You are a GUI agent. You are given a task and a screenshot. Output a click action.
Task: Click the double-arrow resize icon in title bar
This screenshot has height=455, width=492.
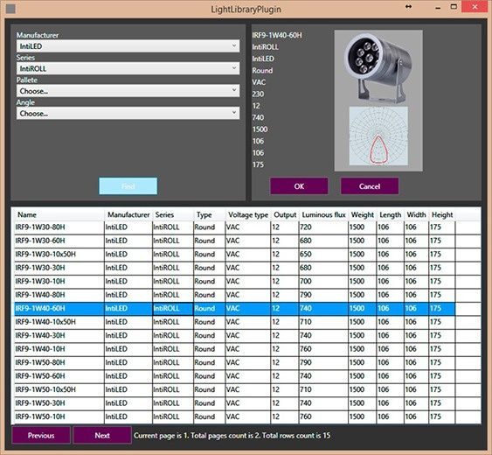click(x=408, y=7)
